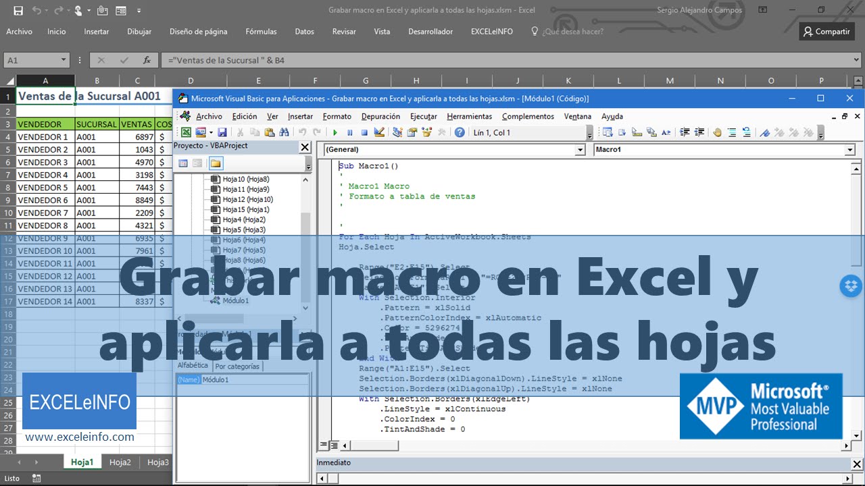This screenshot has width=865, height=486.
Task: Open Complementos menu in VBA editor
Action: coord(528,116)
